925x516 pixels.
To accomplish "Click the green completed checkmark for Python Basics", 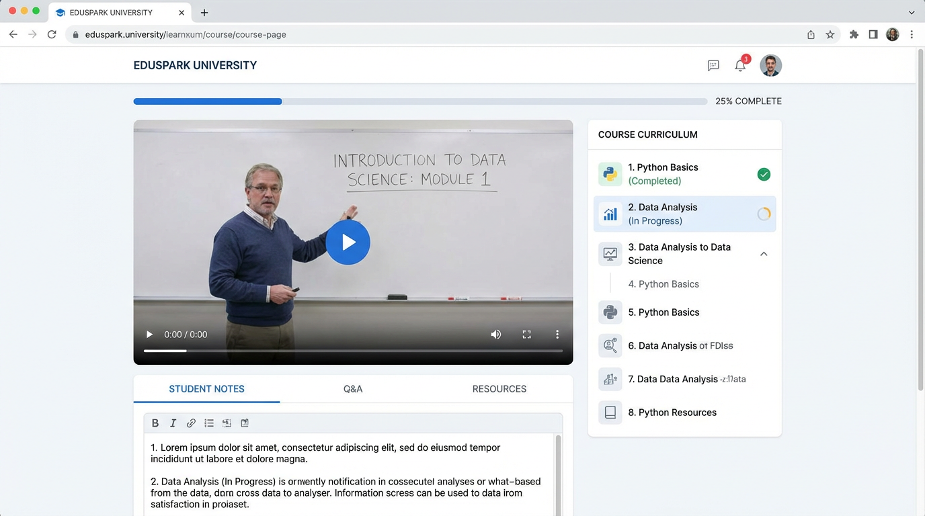I will pos(764,175).
